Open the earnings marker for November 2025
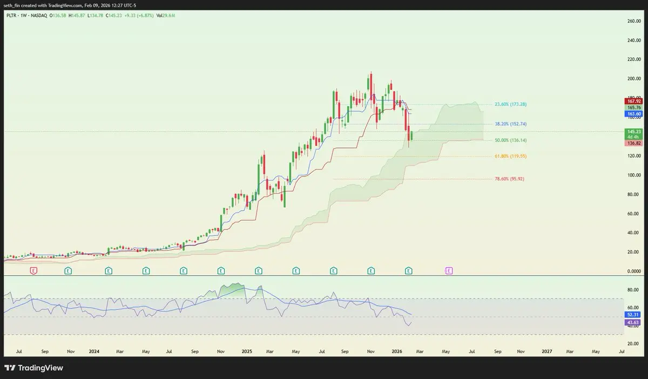 371,270
